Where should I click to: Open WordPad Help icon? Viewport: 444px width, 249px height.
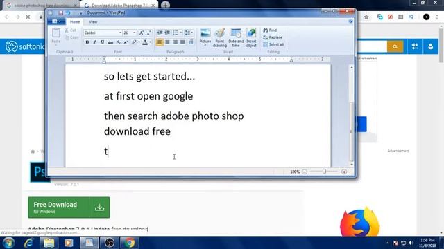(350, 21)
